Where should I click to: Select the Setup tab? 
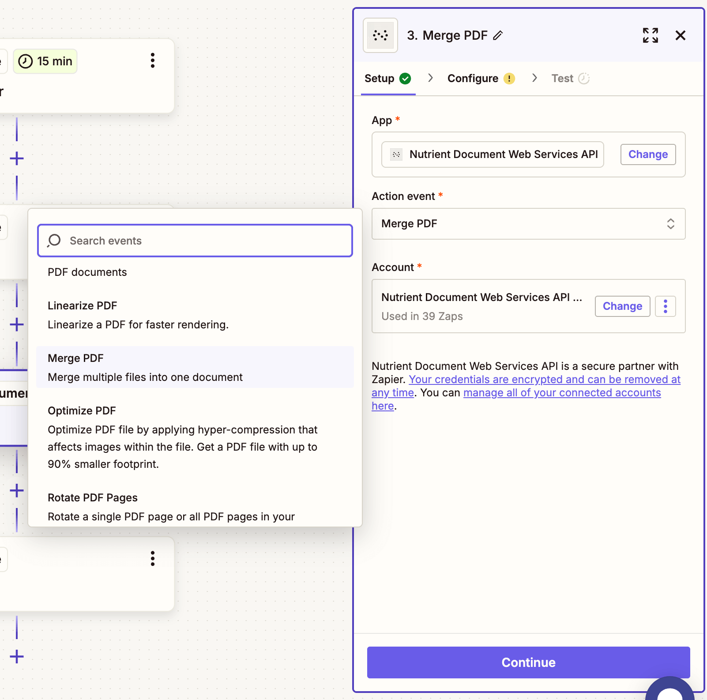click(380, 78)
